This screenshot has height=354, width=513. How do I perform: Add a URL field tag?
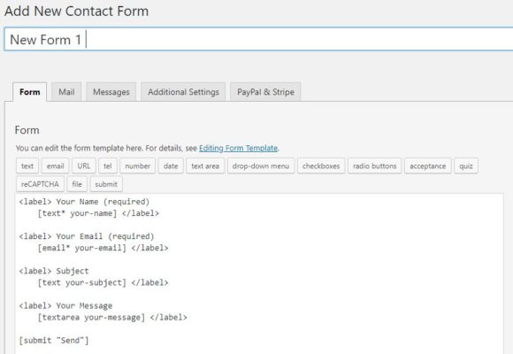pyautogui.click(x=84, y=166)
